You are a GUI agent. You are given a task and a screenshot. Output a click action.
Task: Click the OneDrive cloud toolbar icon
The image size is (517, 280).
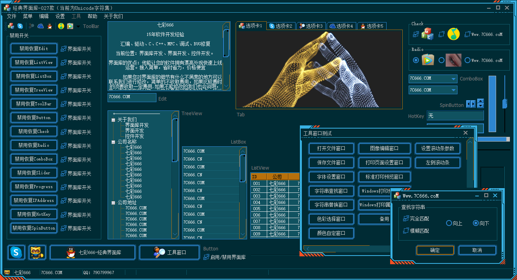point(41,26)
